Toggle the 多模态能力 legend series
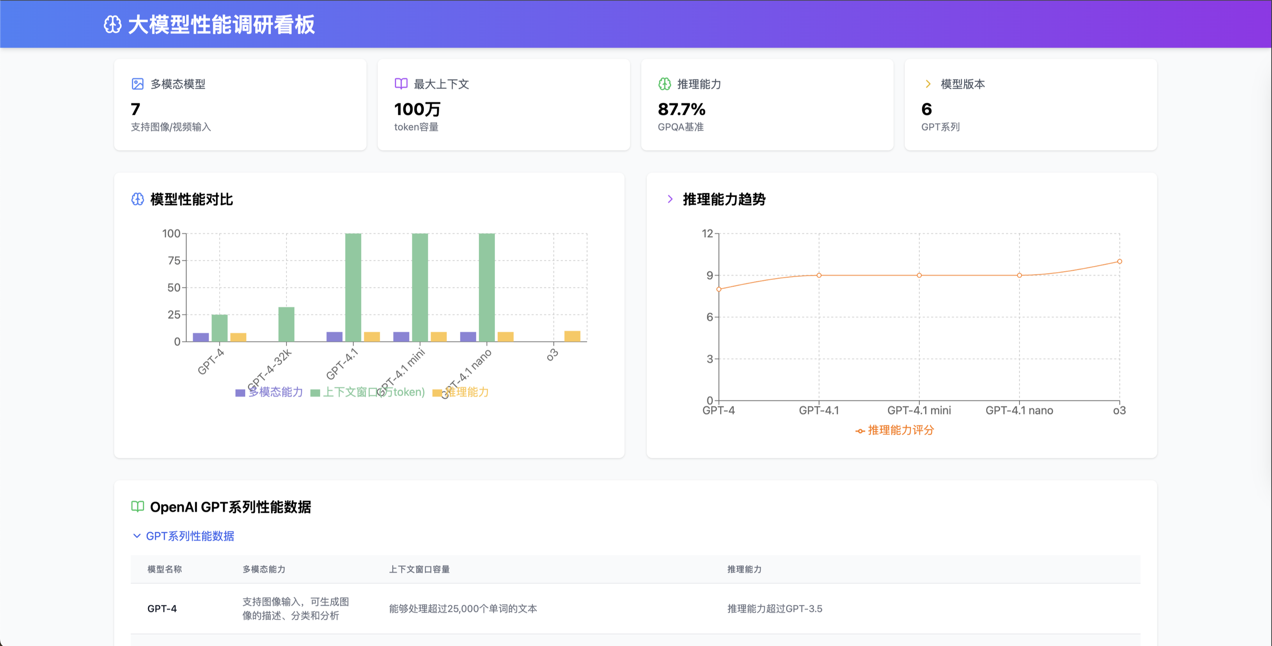Viewport: 1272px width, 646px height. [275, 392]
